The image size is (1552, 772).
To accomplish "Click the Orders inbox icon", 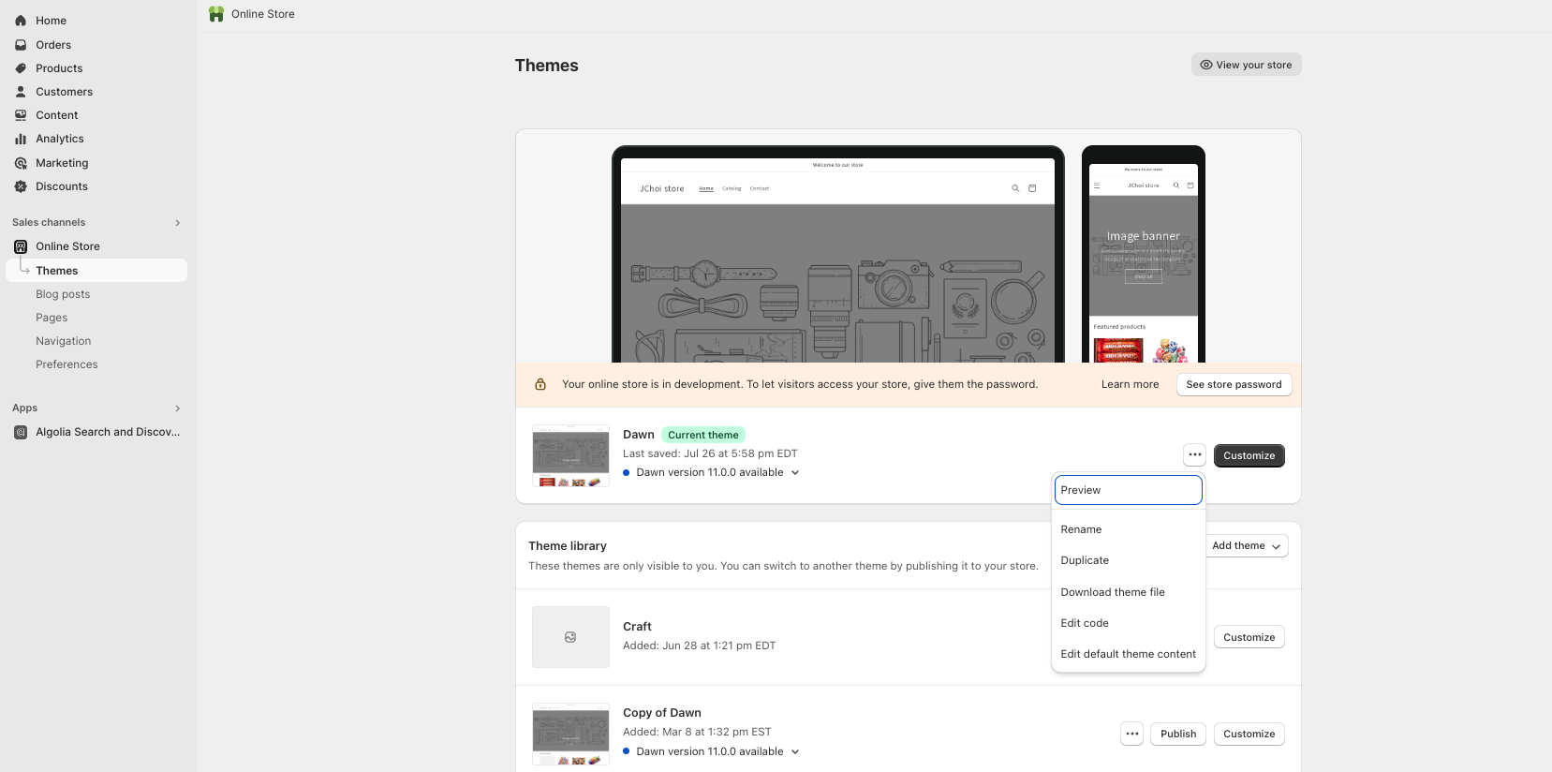I will 21,45.
